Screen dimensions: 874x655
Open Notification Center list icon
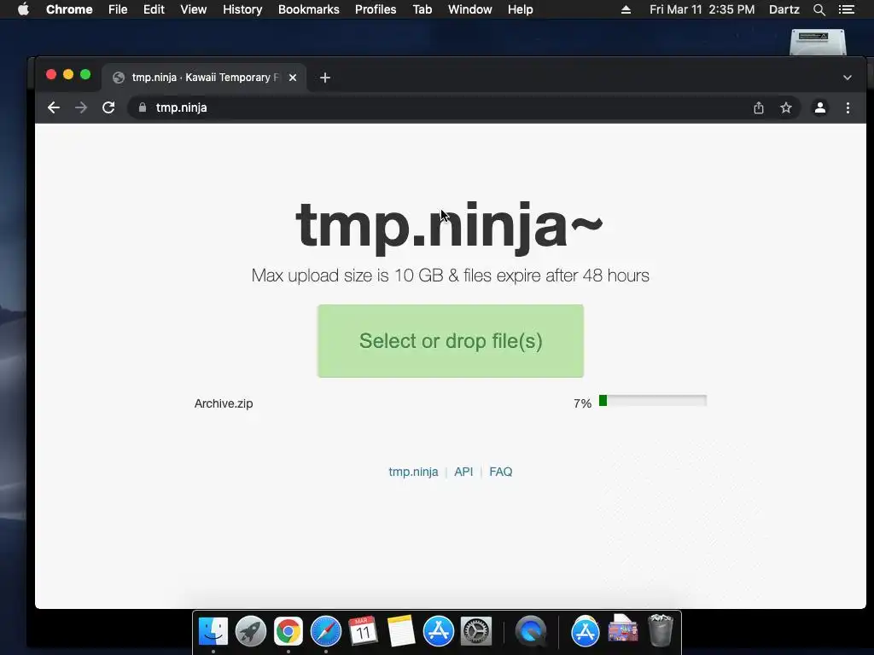(847, 9)
